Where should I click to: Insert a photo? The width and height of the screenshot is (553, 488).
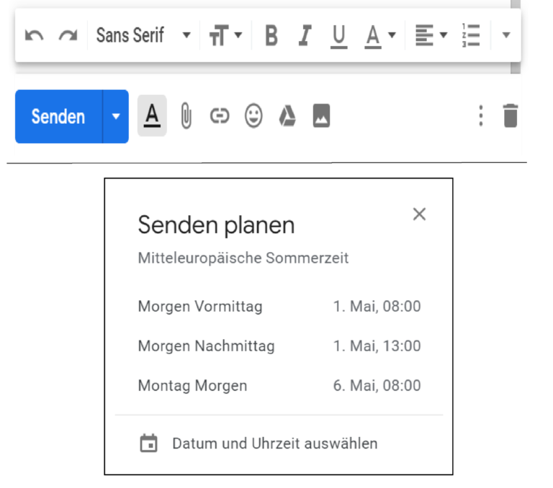[x=321, y=116]
